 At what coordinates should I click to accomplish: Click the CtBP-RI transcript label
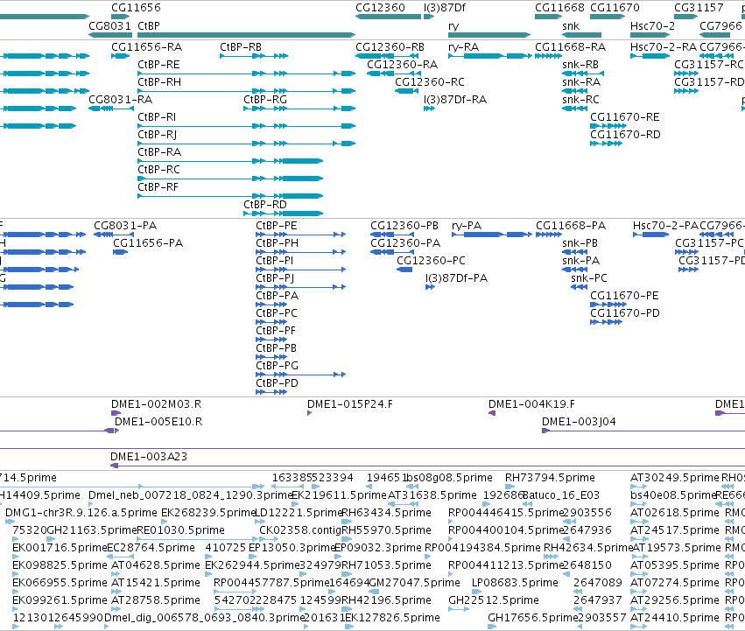click(157, 117)
